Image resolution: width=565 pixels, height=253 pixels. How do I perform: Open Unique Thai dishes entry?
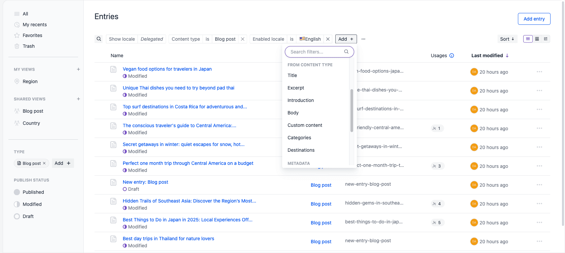coord(179,88)
